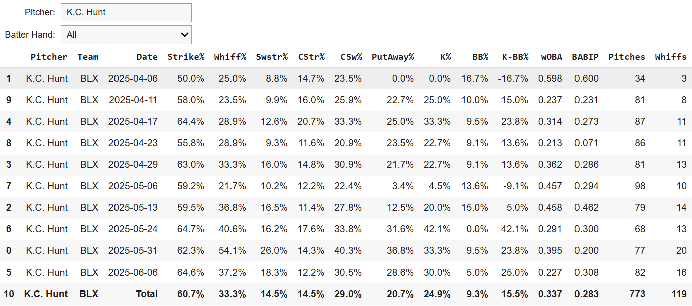Click the Whiffs column header
The height and width of the screenshot is (306, 692).
(671, 57)
